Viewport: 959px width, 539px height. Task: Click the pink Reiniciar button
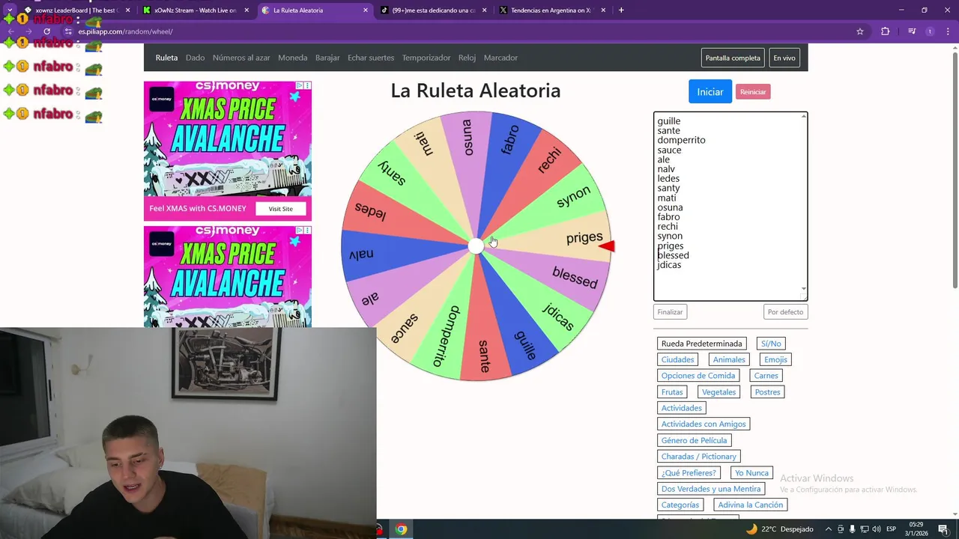pos(753,92)
